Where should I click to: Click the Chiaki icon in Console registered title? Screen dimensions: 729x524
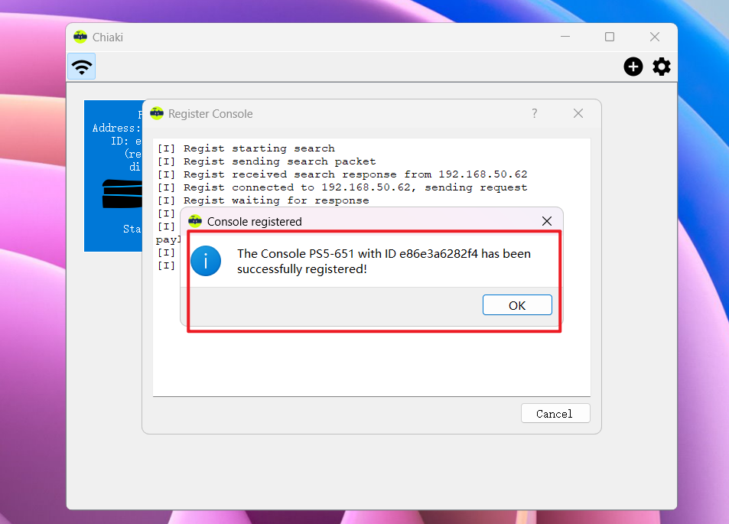[195, 221]
